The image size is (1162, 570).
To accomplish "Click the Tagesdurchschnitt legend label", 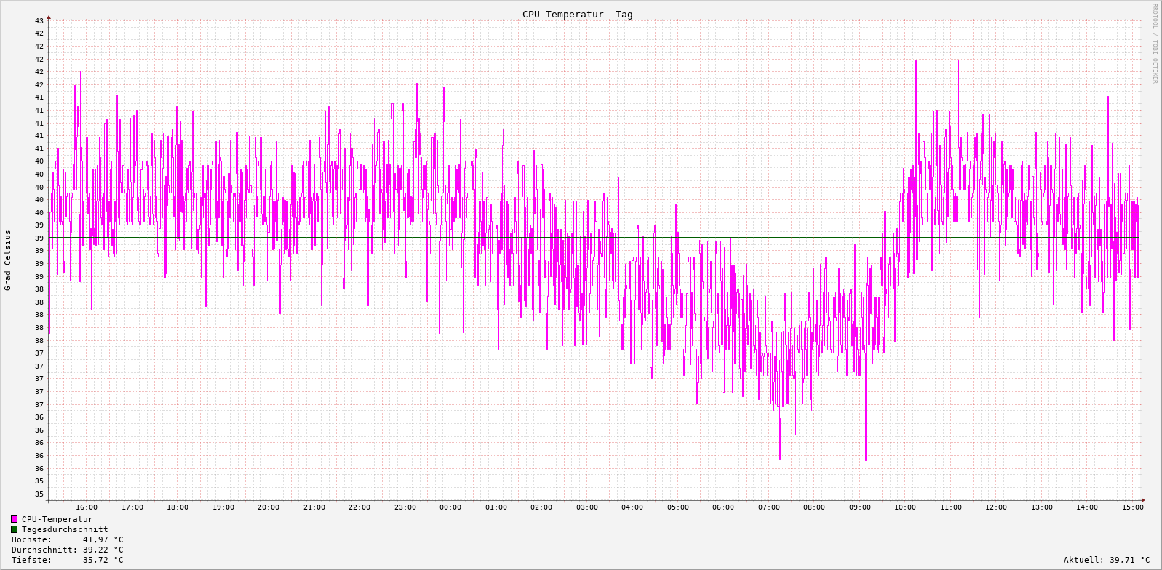I will [x=64, y=529].
